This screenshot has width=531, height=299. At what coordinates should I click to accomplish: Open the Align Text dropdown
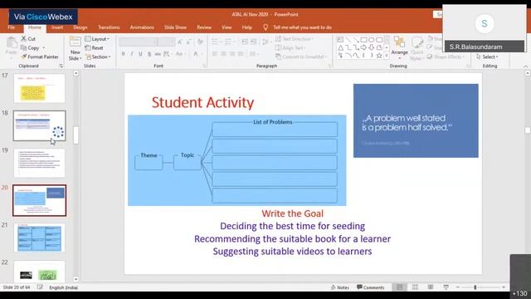pos(290,48)
